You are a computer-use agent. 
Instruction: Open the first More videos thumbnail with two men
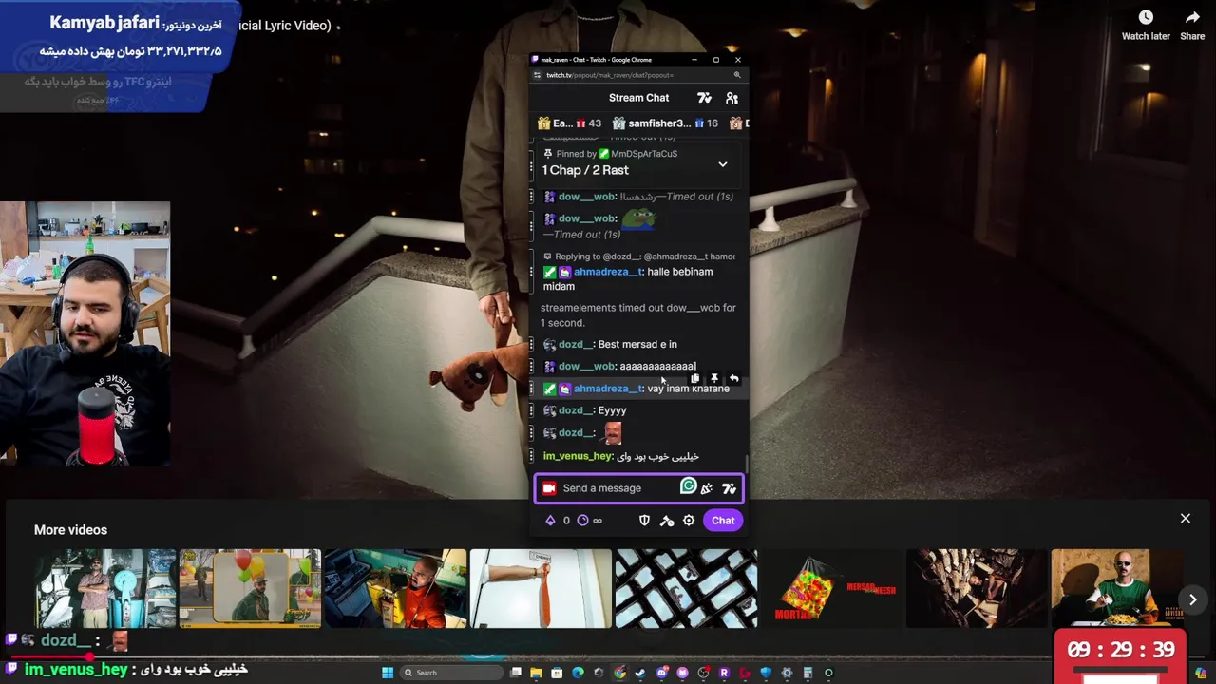click(104, 588)
